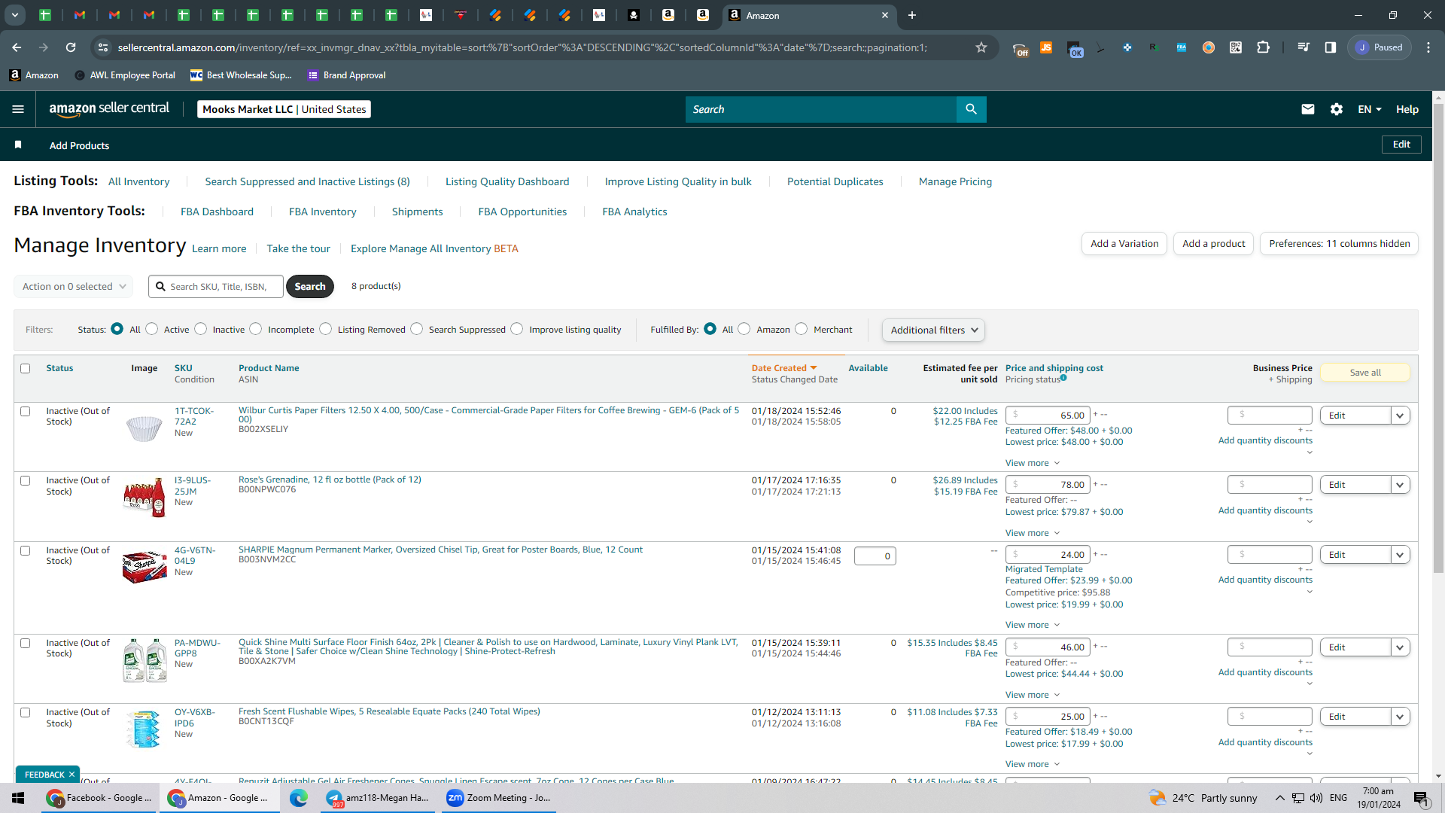This screenshot has width=1445, height=813.
Task: Select the Incomplete status radio button
Action: (x=256, y=329)
